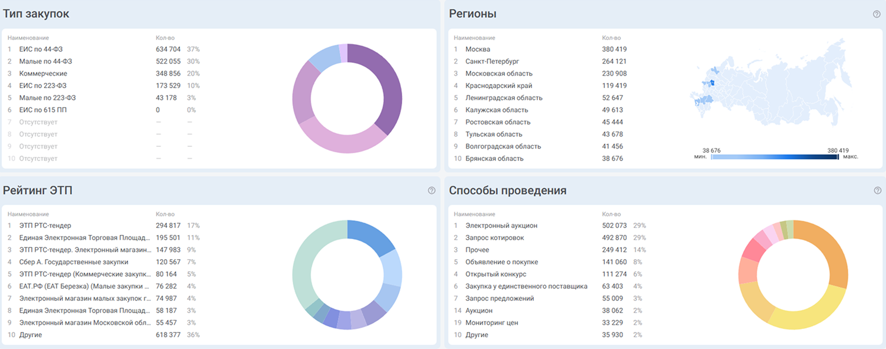Sort by Кол-во header in Регионы
This screenshot has width=886, height=349.
tap(611, 38)
